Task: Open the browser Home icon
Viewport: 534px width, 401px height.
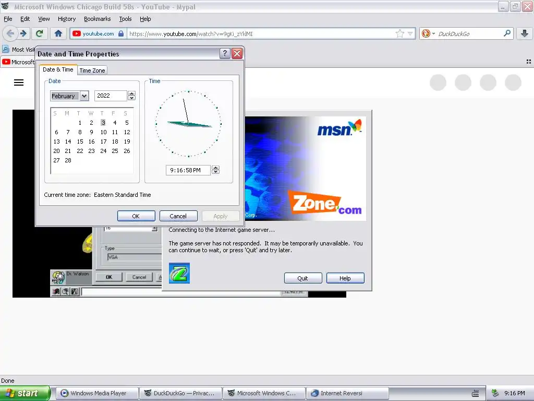Action: (58, 33)
